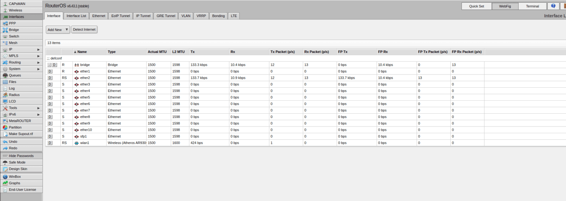Disable ether5 with its D button
Viewport: 566px width, 201px height.
point(50,97)
